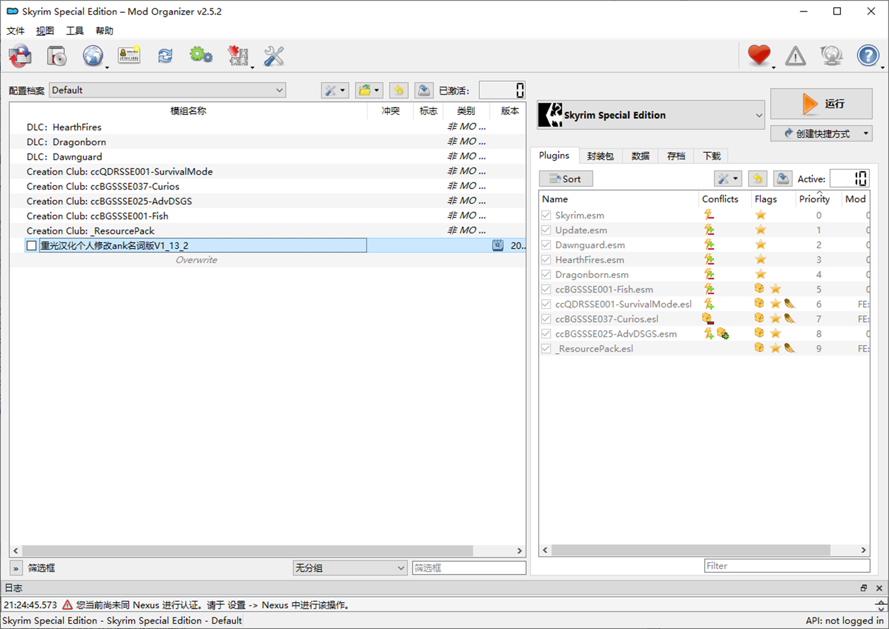The width and height of the screenshot is (889, 629).
Task: Select the Overwrite row in mod list
Action: pos(267,259)
